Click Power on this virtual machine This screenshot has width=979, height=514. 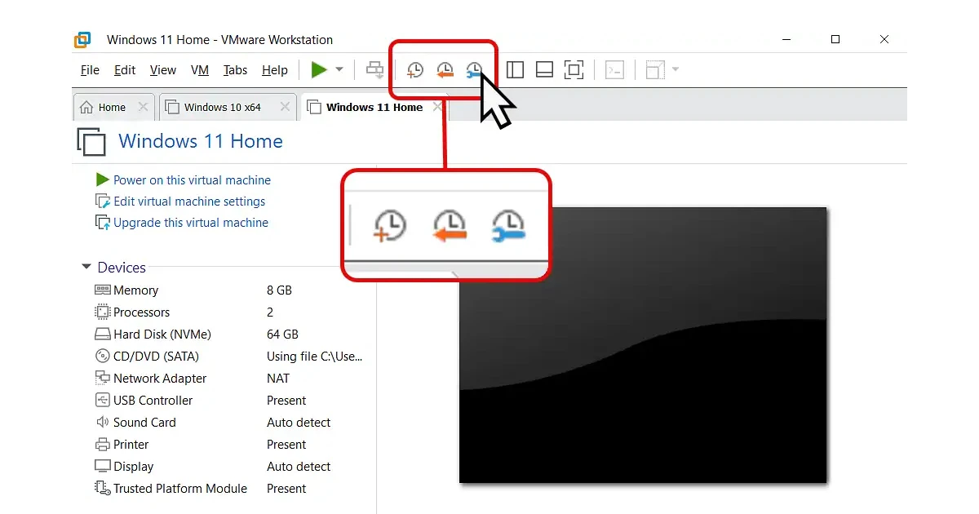(x=189, y=179)
